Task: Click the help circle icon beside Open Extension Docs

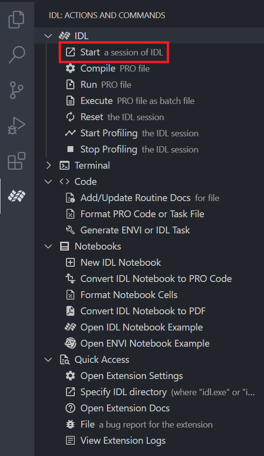Action: click(70, 408)
